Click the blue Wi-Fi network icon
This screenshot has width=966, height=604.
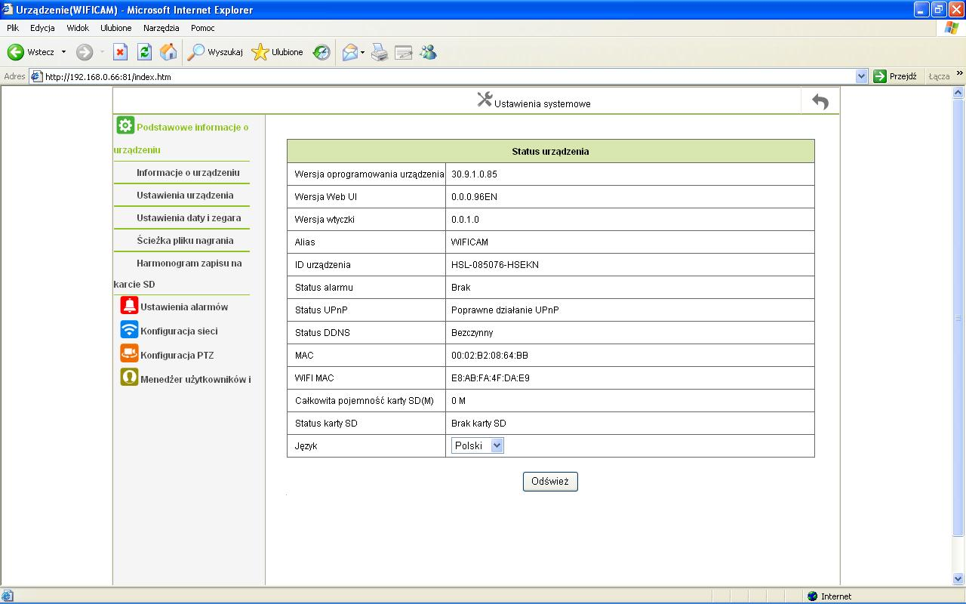[x=130, y=330]
